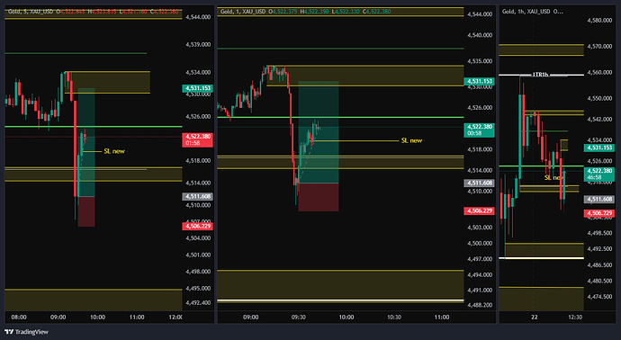Image resolution: width=621 pixels, height=340 pixels.
Task: Click 12:30 on 1h chart time axis
Action: (x=575, y=317)
